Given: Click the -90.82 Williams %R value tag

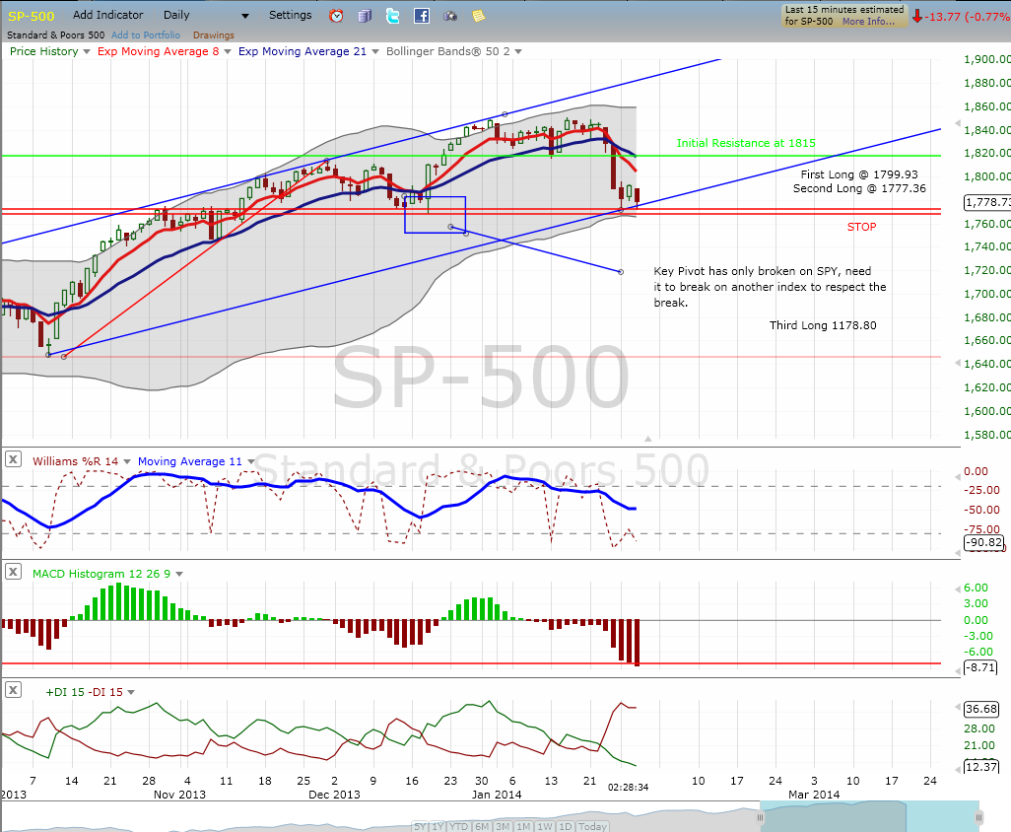Looking at the screenshot, I should [x=984, y=542].
